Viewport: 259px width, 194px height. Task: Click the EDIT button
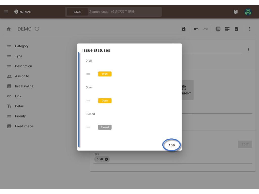[245, 144]
